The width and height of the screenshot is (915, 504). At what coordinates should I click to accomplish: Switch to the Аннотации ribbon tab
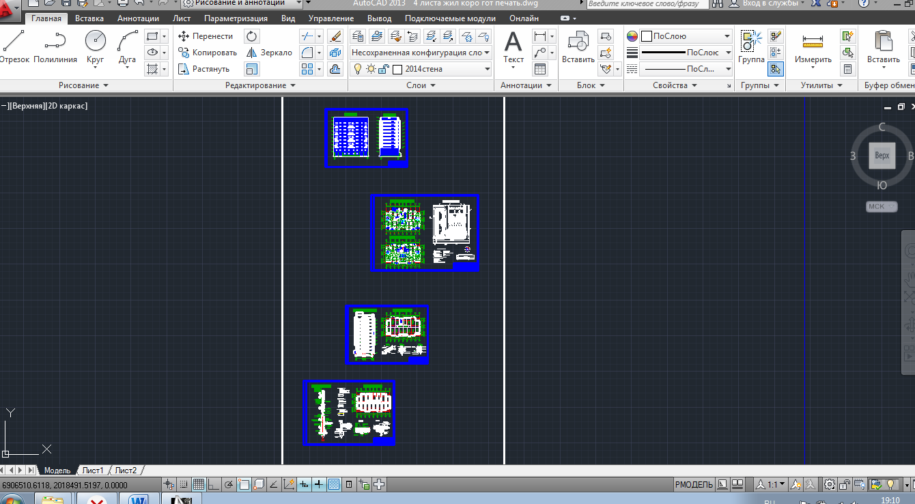pyautogui.click(x=138, y=18)
